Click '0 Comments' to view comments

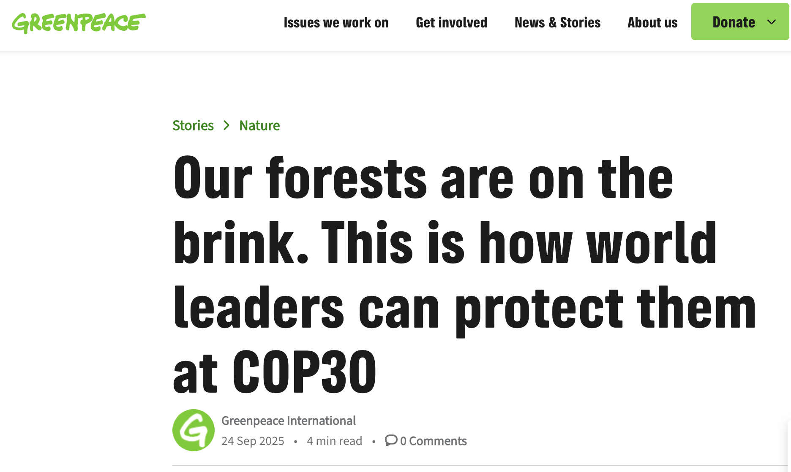(x=433, y=440)
